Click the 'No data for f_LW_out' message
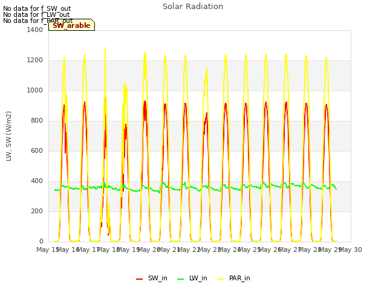387x290 pixels. (x=36, y=14)
